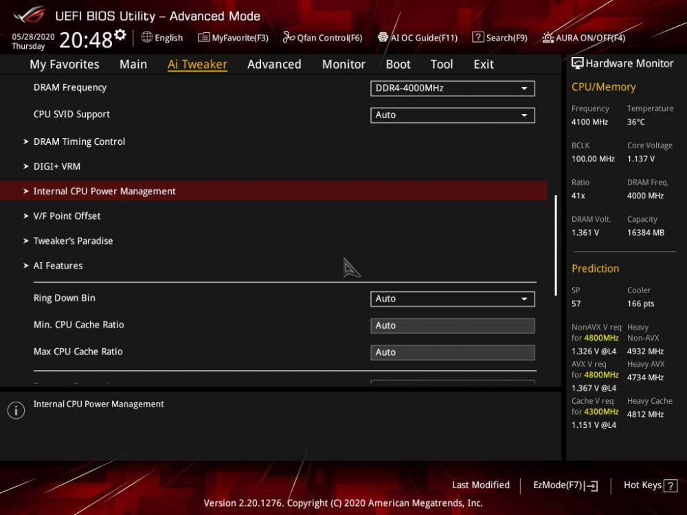Image resolution: width=687 pixels, height=515 pixels.
Task: Click Last Modified button
Action: click(x=481, y=485)
